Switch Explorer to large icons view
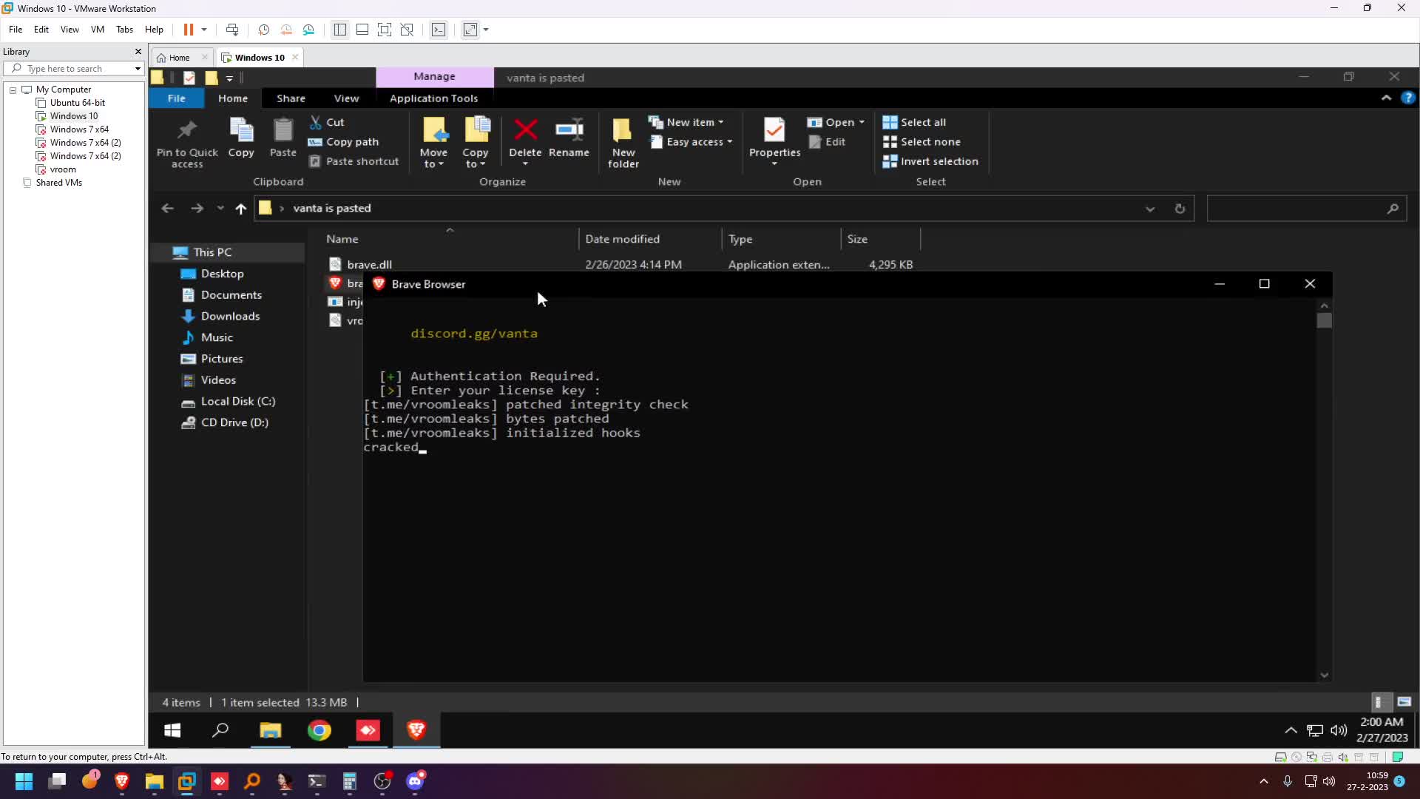The width and height of the screenshot is (1420, 799). [1404, 702]
